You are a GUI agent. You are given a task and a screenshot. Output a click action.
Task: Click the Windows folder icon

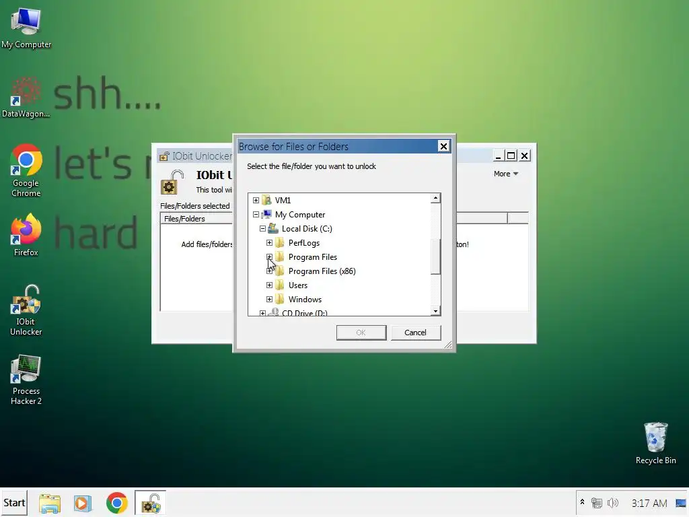[x=279, y=300]
